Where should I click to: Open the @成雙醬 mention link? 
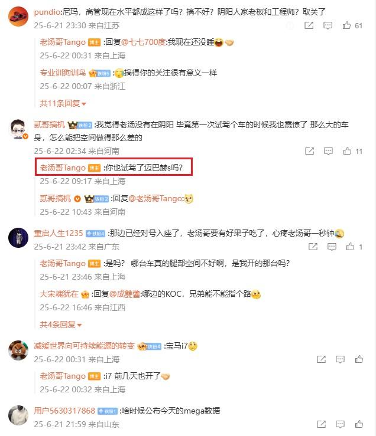click(x=125, y=294)
